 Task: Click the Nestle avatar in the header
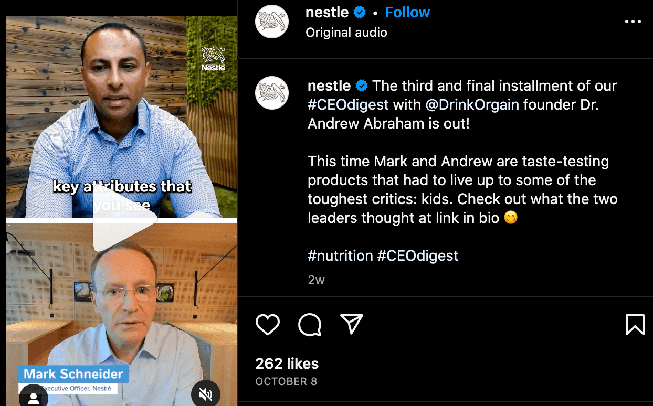(x=272, y=22)
